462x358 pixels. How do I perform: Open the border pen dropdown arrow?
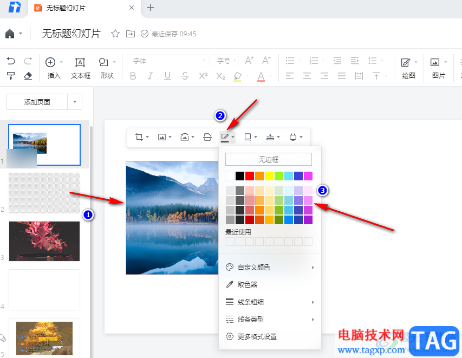pos(233,137)
